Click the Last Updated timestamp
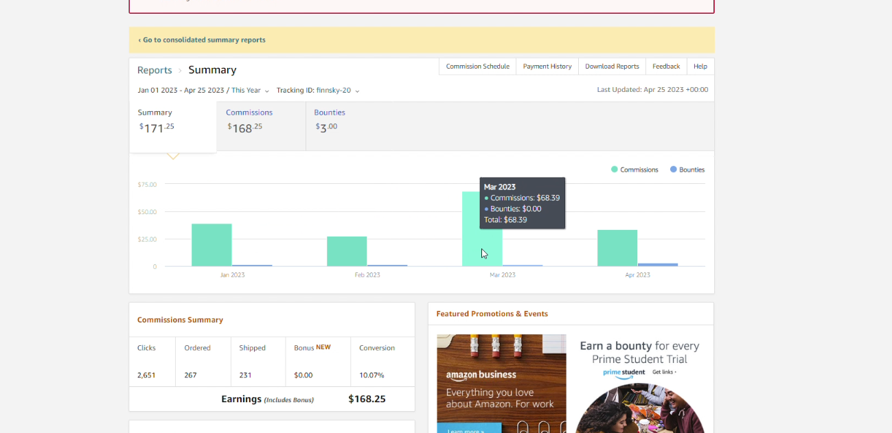This screenshot has width=892, height=433. [x=652, y=90]
